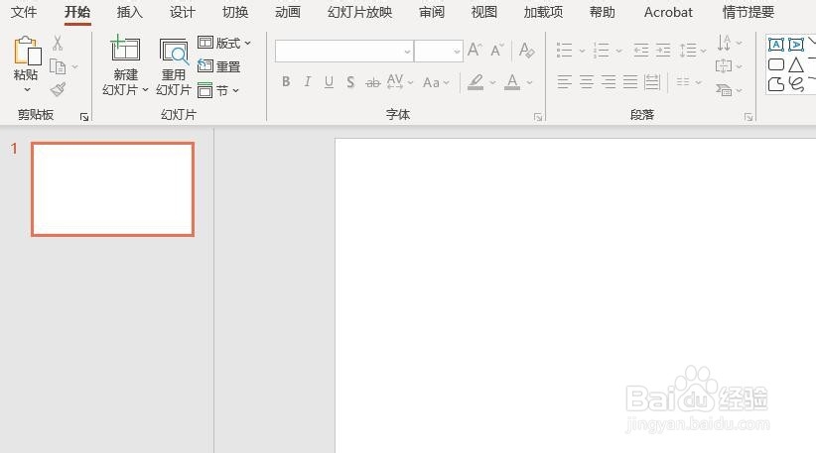Decrease list indent level

tap(640, 51)
